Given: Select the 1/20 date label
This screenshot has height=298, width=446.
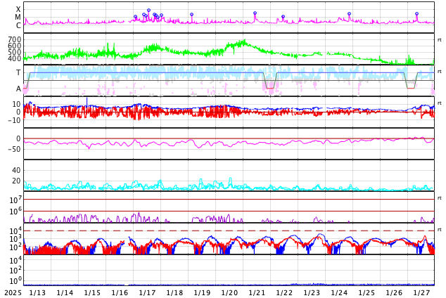Looking at the screenshot, I should coord(229,293).
